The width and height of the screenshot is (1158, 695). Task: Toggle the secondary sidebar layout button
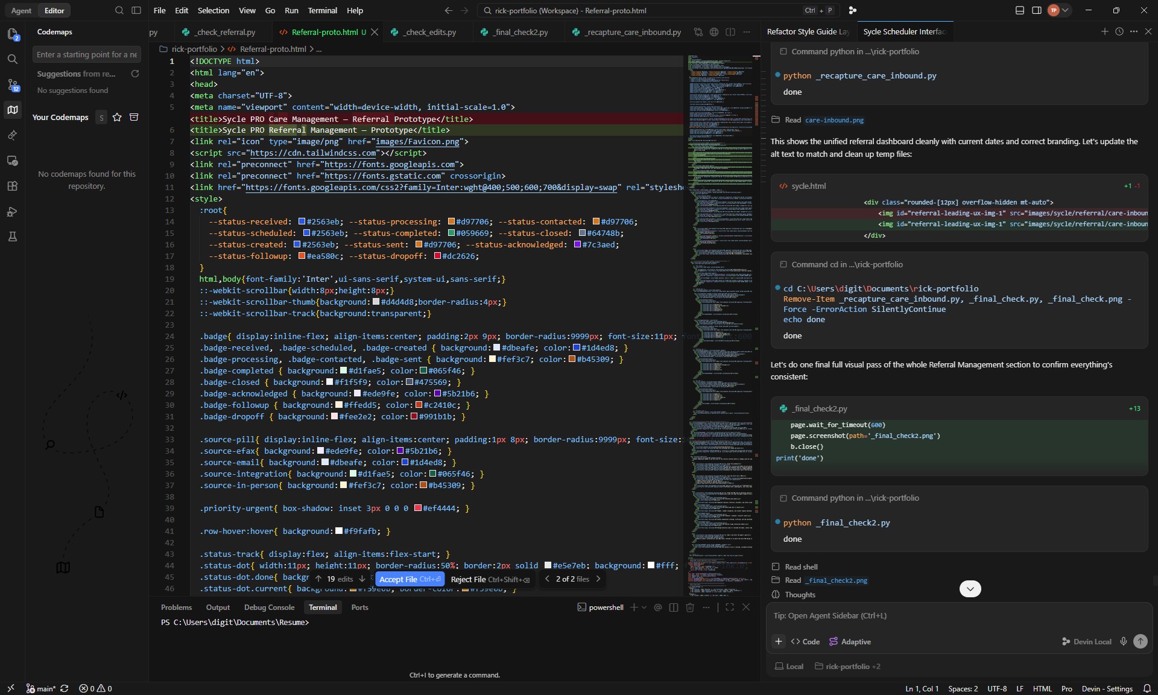pyautogui.click(x=1036, y=10)
